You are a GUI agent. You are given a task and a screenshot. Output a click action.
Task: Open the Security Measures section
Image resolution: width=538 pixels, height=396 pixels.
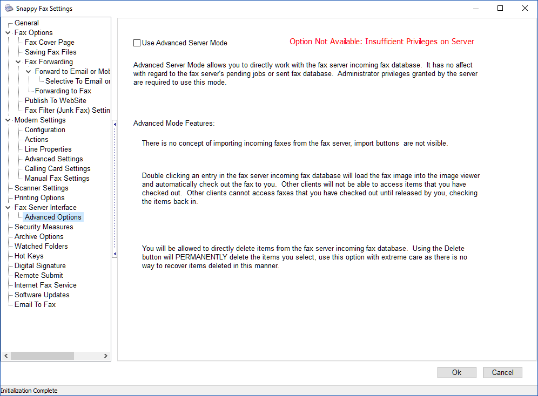(43, 227)
